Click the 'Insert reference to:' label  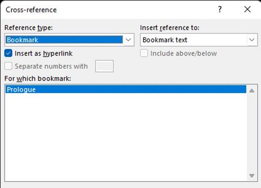point(170,28)
